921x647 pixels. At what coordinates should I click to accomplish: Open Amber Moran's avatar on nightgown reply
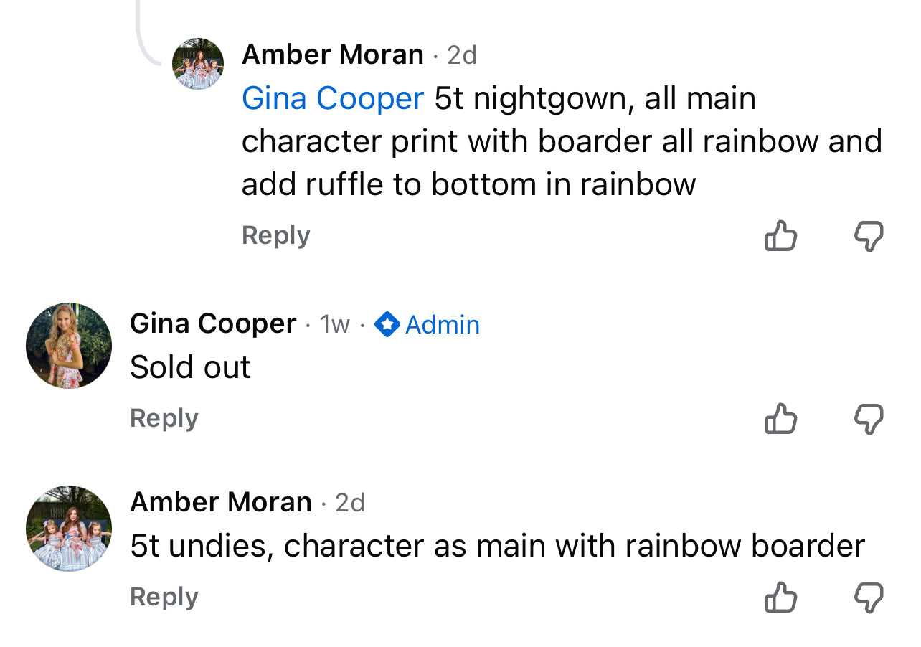pos(198,64)
